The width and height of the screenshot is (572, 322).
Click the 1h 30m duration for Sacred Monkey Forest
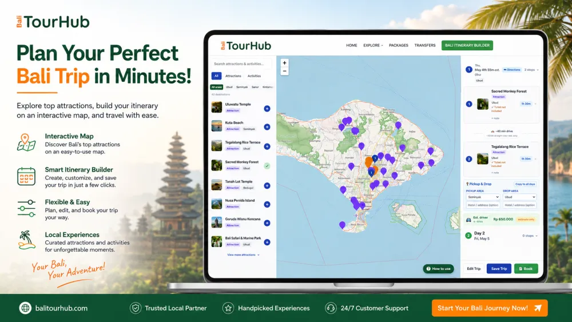tap(526, 104)
